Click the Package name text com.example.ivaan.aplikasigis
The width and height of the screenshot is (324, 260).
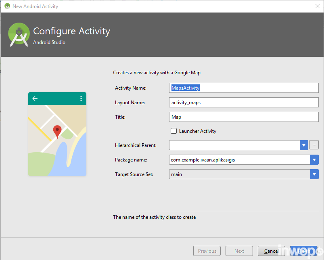[x=203, y=160]
